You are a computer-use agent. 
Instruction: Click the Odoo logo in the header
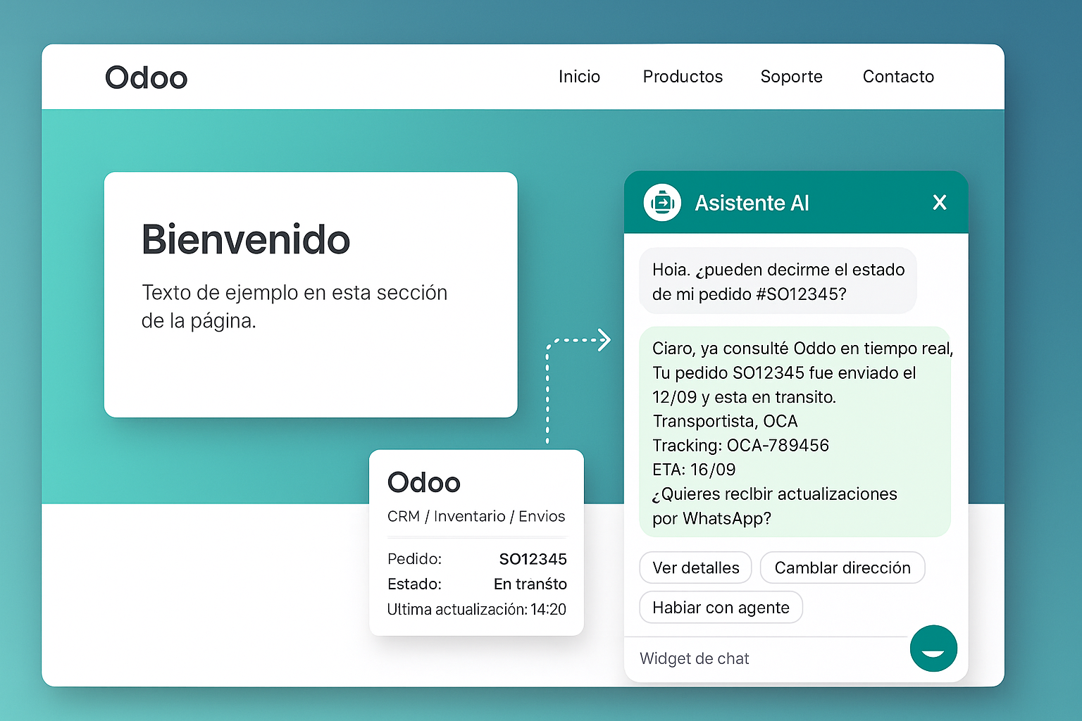(147, 77)
